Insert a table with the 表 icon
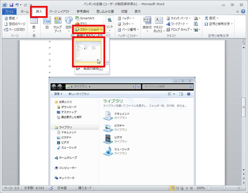The width and height of the screenshot is (248, 193). [34, 24]
